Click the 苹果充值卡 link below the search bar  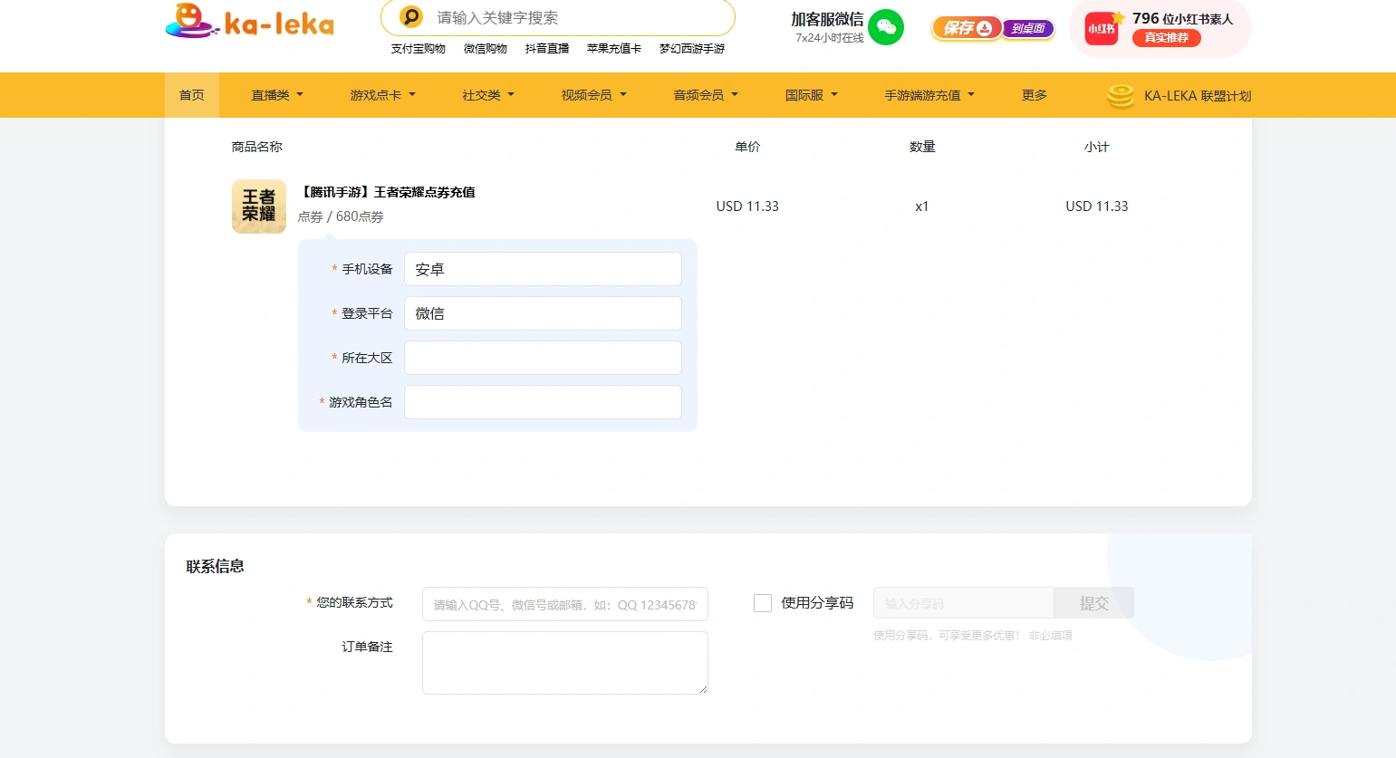[613, 49]
